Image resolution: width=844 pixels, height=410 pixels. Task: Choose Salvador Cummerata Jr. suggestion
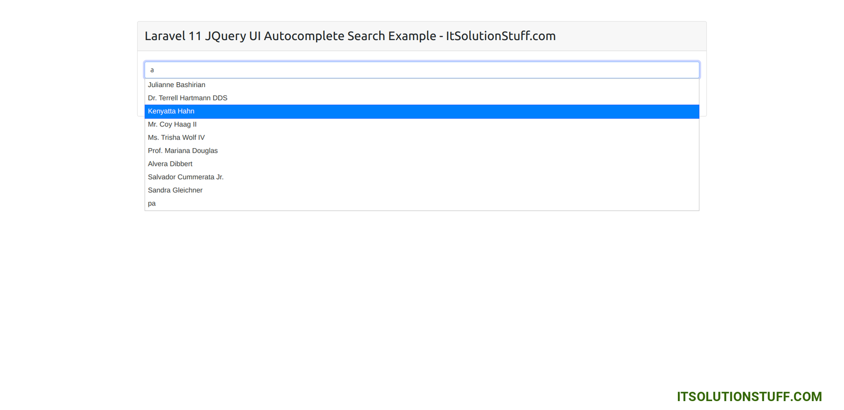186,177
